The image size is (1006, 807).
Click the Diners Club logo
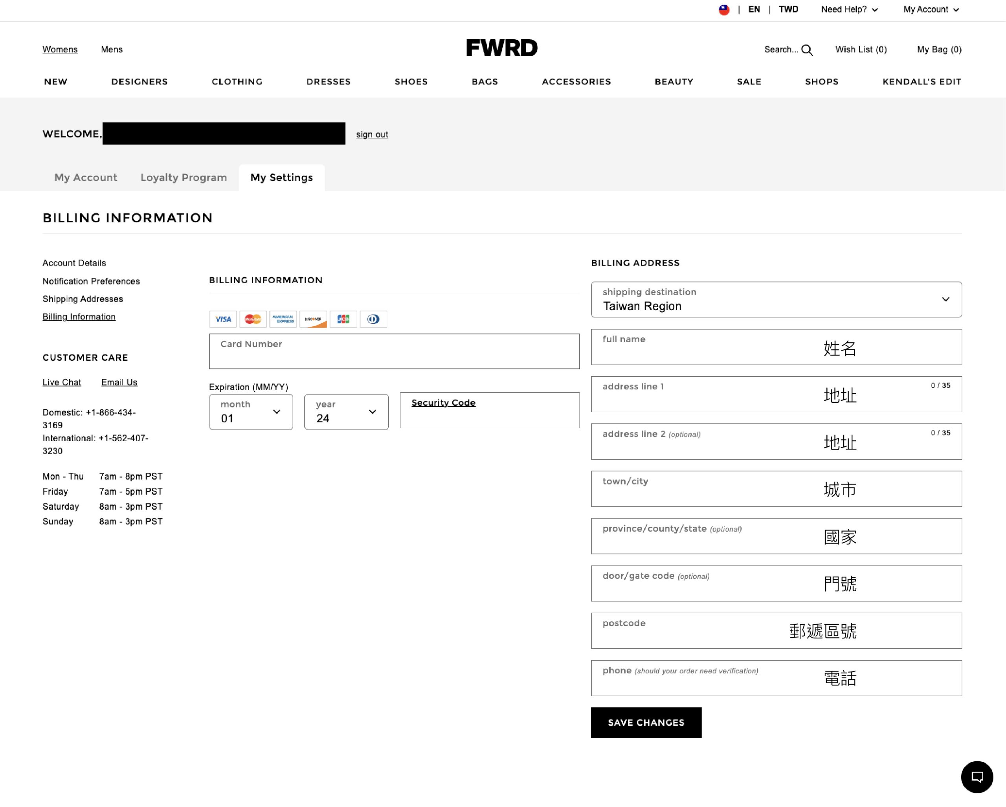(x=373, y=319)
